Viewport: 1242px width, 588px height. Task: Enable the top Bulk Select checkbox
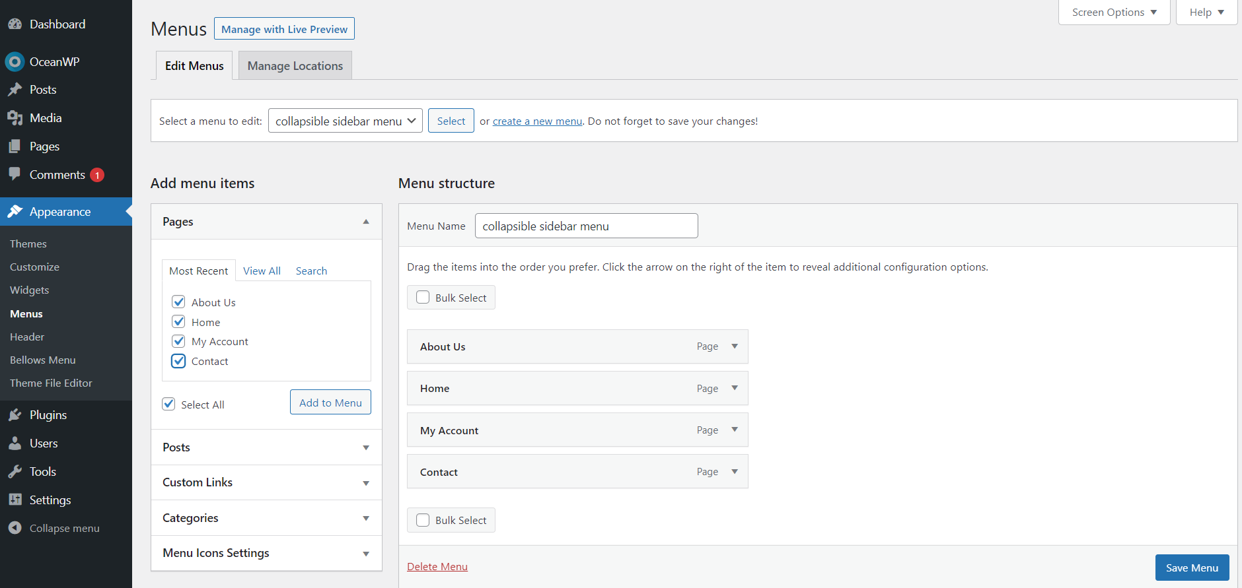click(x=423, y=298)
